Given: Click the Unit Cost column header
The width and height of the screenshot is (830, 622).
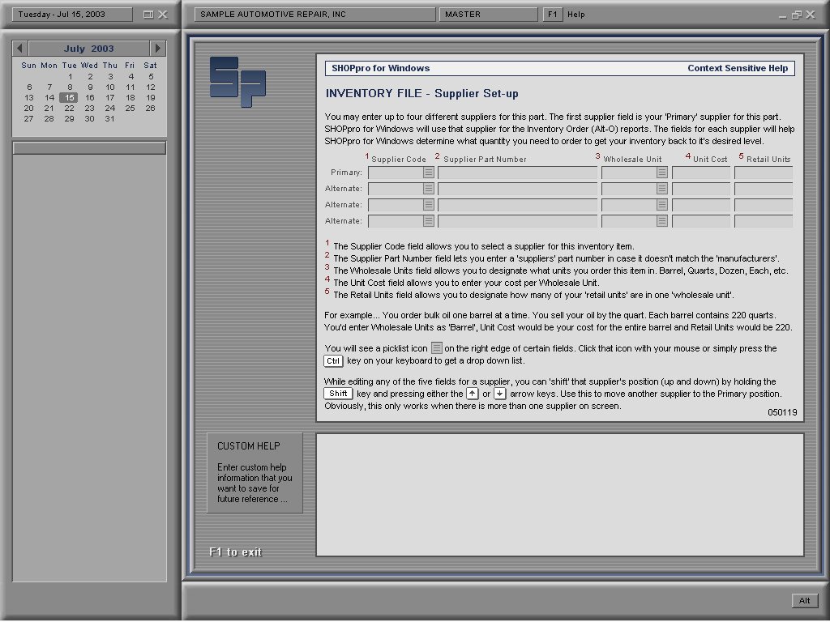Looking at the screenshot, I should click(x=710, y=160).
